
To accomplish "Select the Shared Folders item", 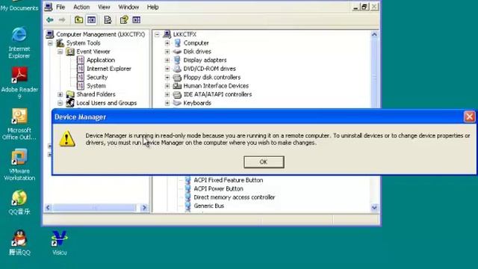I will (x=96, y=94).
